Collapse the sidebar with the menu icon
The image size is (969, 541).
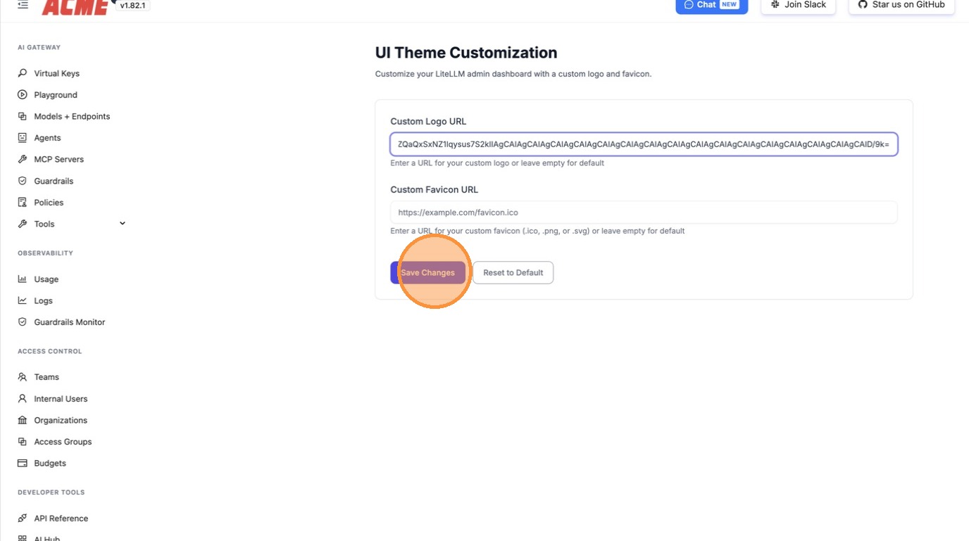tap(23, 5)
